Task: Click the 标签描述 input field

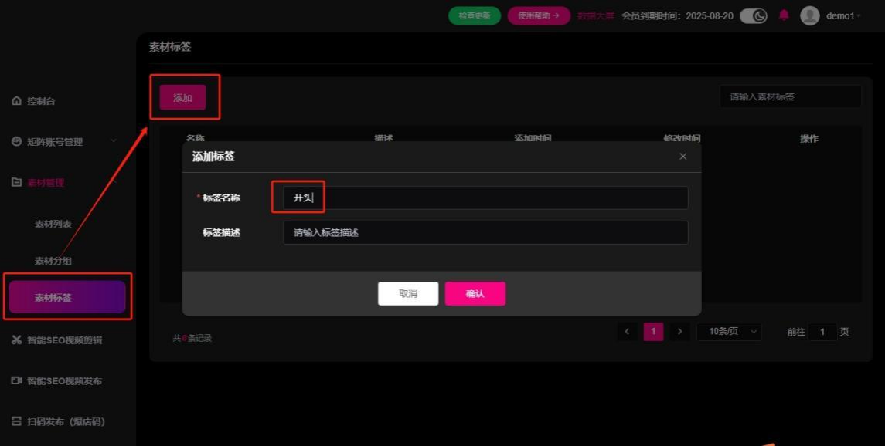Action: (x=485, y=232)
